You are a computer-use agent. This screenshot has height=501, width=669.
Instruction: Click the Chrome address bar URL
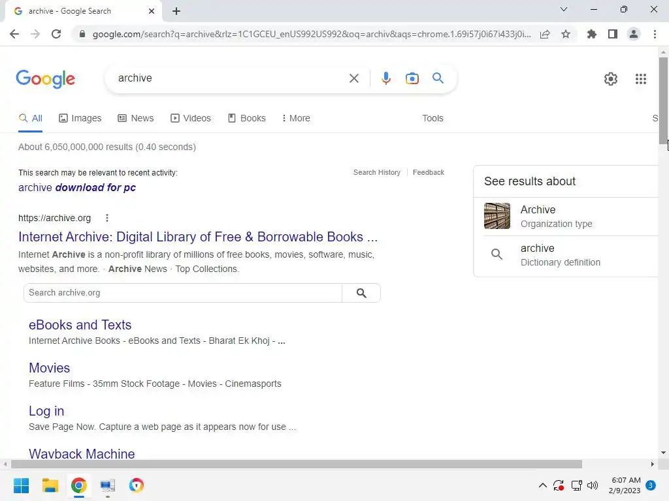[312, 34]
